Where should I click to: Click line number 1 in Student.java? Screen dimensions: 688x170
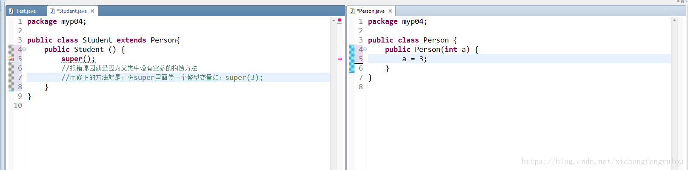[x=20, y=21]
